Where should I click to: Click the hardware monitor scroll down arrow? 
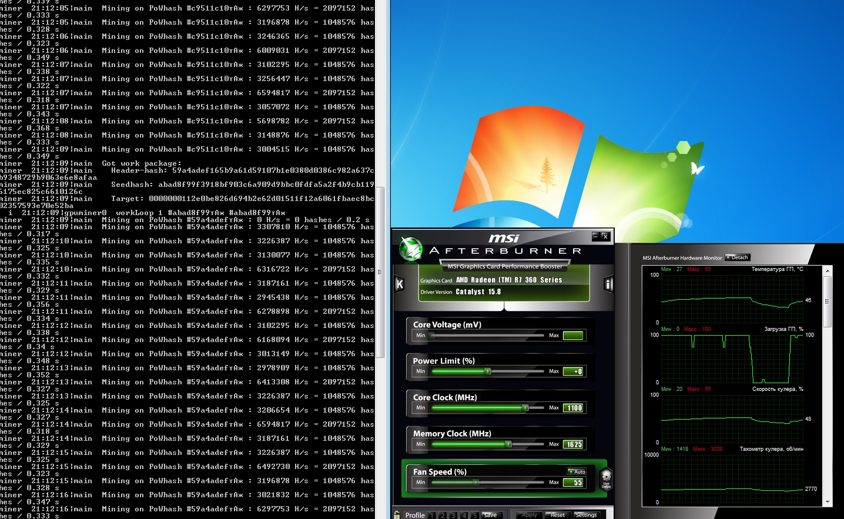coord(828,502)
